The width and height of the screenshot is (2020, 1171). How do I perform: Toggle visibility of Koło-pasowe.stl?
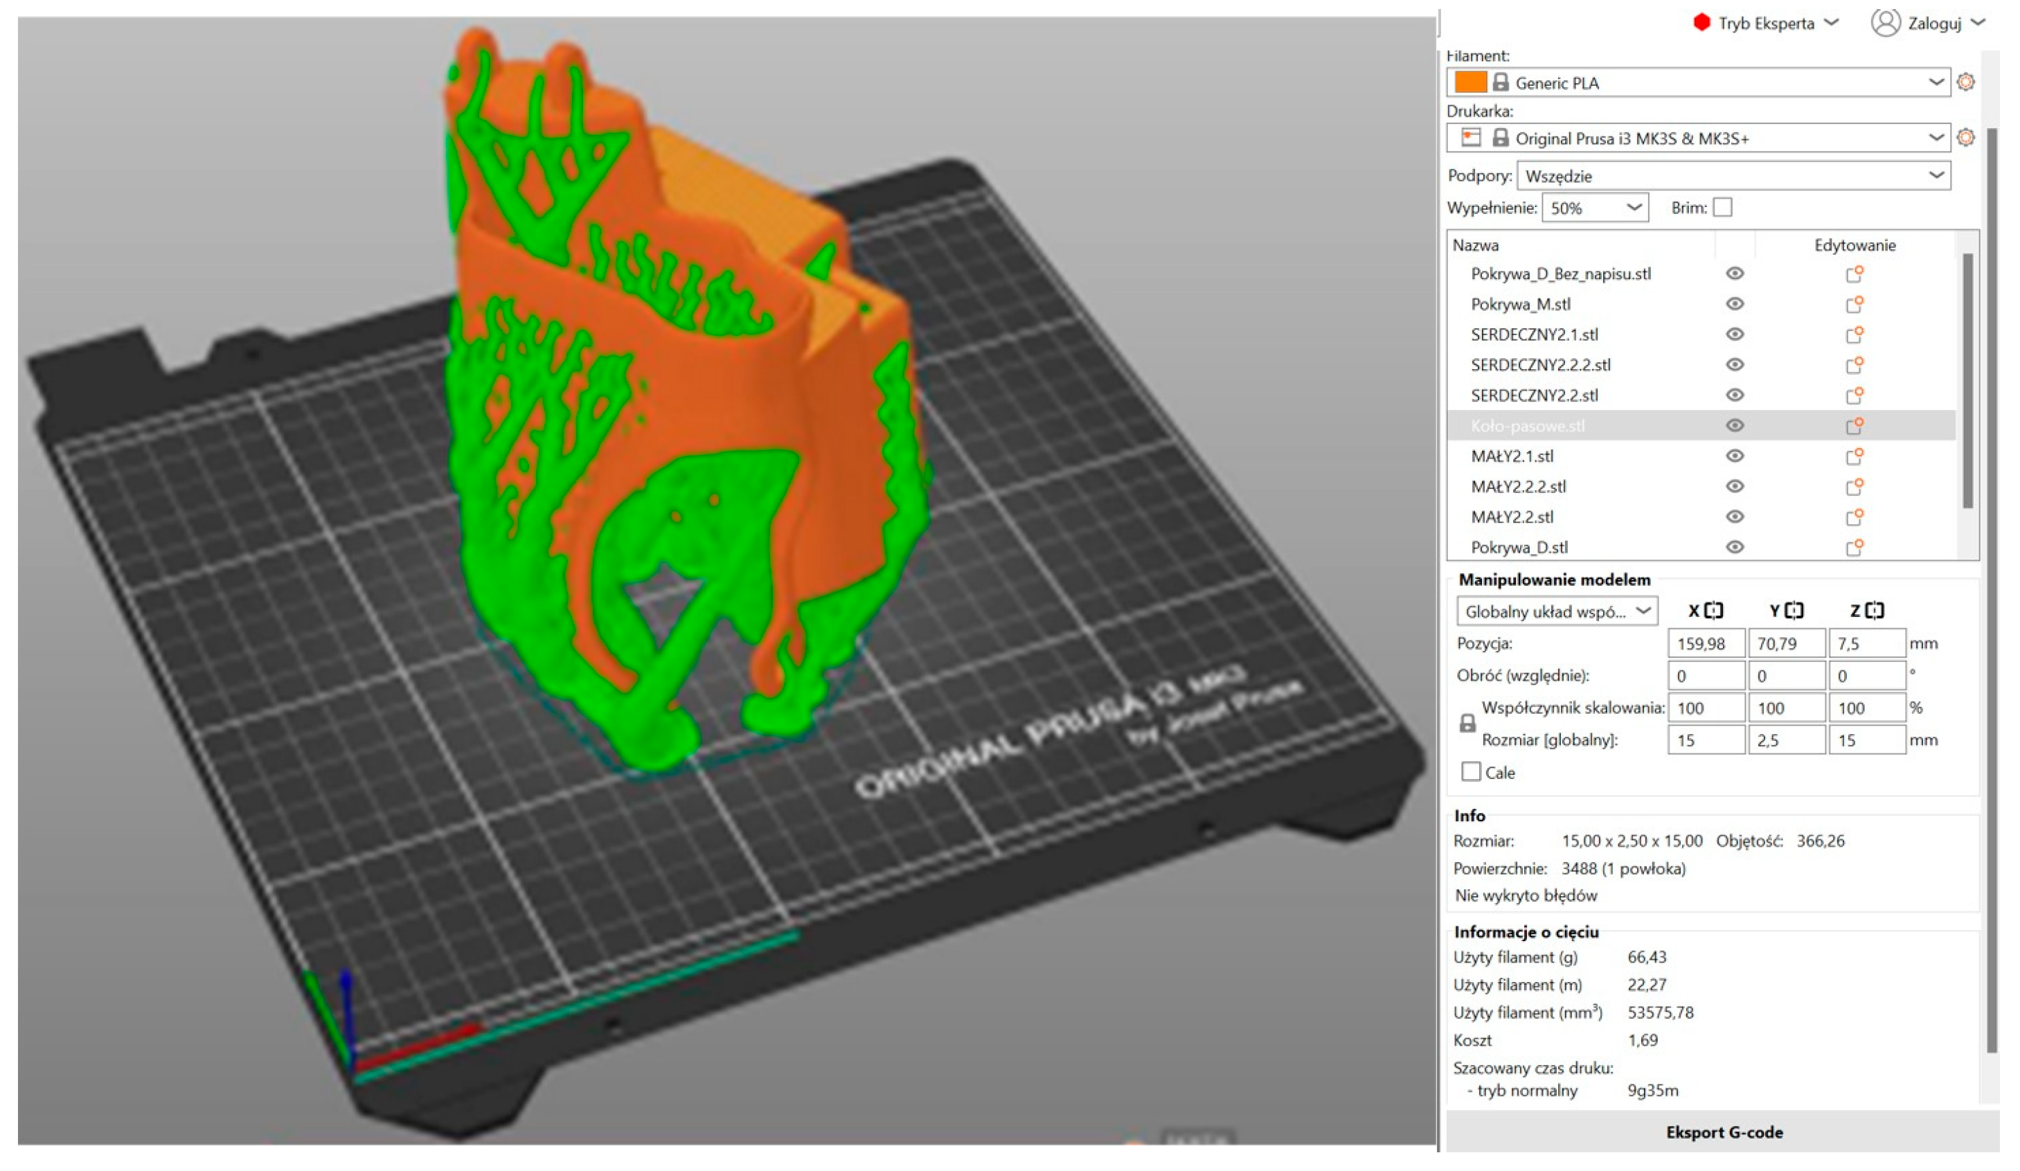(x=1735, y=426)
